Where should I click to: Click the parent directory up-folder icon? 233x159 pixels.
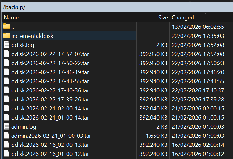[7, 27]
